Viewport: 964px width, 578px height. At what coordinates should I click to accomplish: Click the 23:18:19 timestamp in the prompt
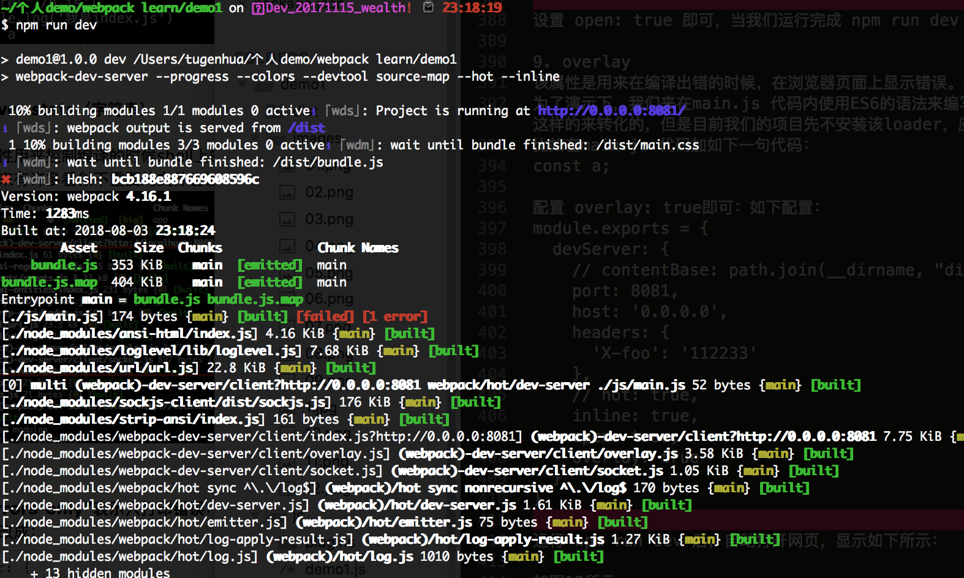472,8
